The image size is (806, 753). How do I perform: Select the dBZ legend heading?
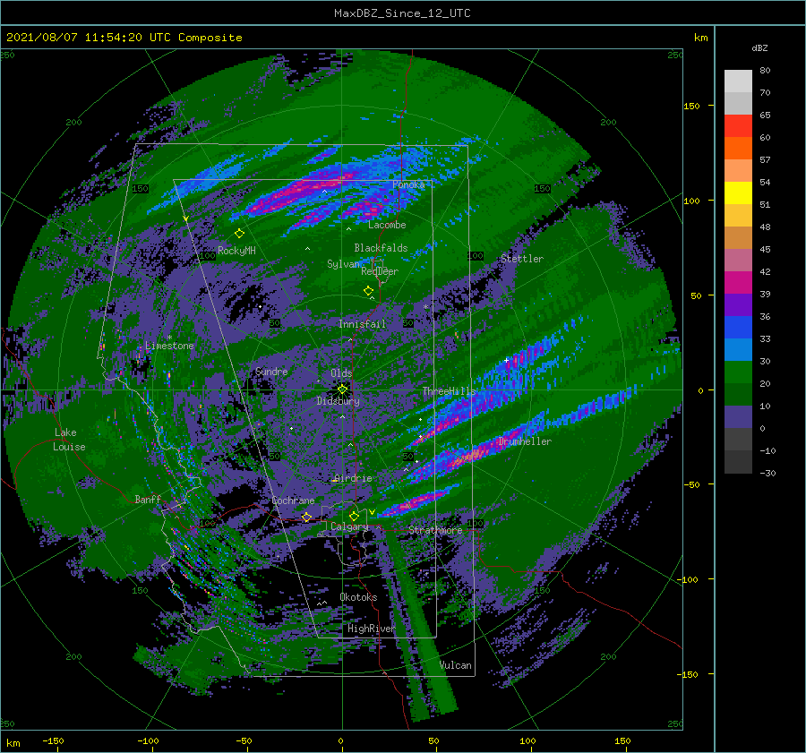click(x=759, y=48)
